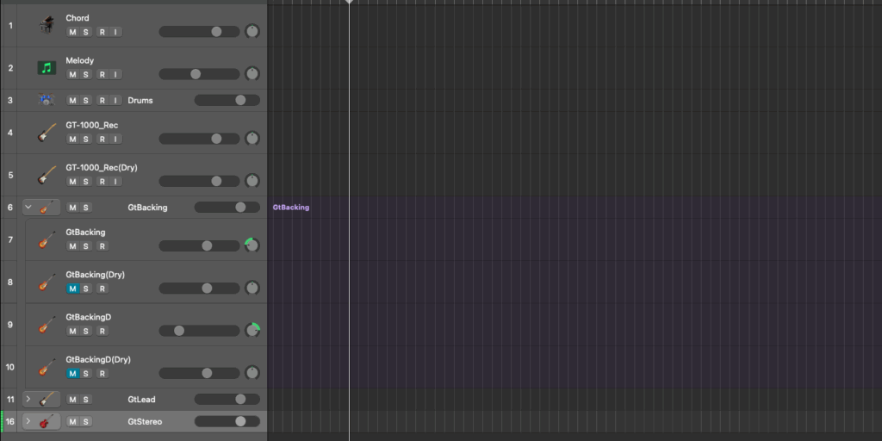The image size is (882, 441).
Task: Click the Drums track drum kit icon
Action: tap(47, 100)
